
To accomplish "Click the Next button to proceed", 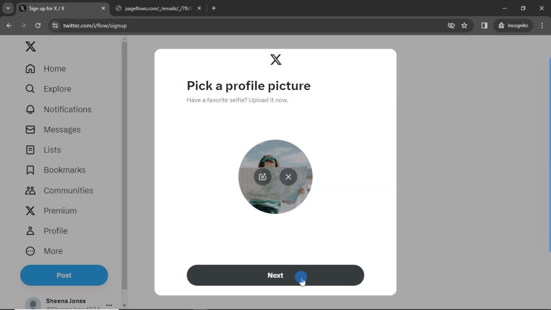I will (275, 275).
